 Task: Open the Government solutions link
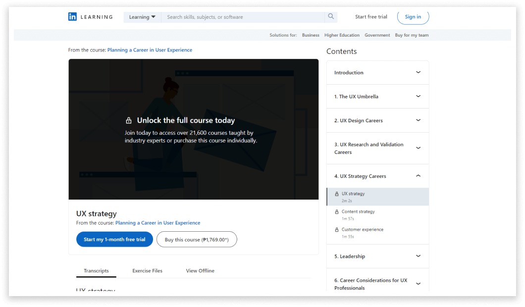(377, 35)
